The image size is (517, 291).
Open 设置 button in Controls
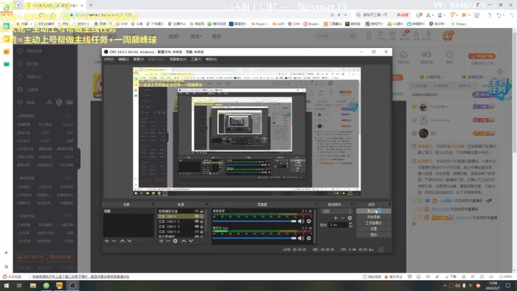(374, 229)
